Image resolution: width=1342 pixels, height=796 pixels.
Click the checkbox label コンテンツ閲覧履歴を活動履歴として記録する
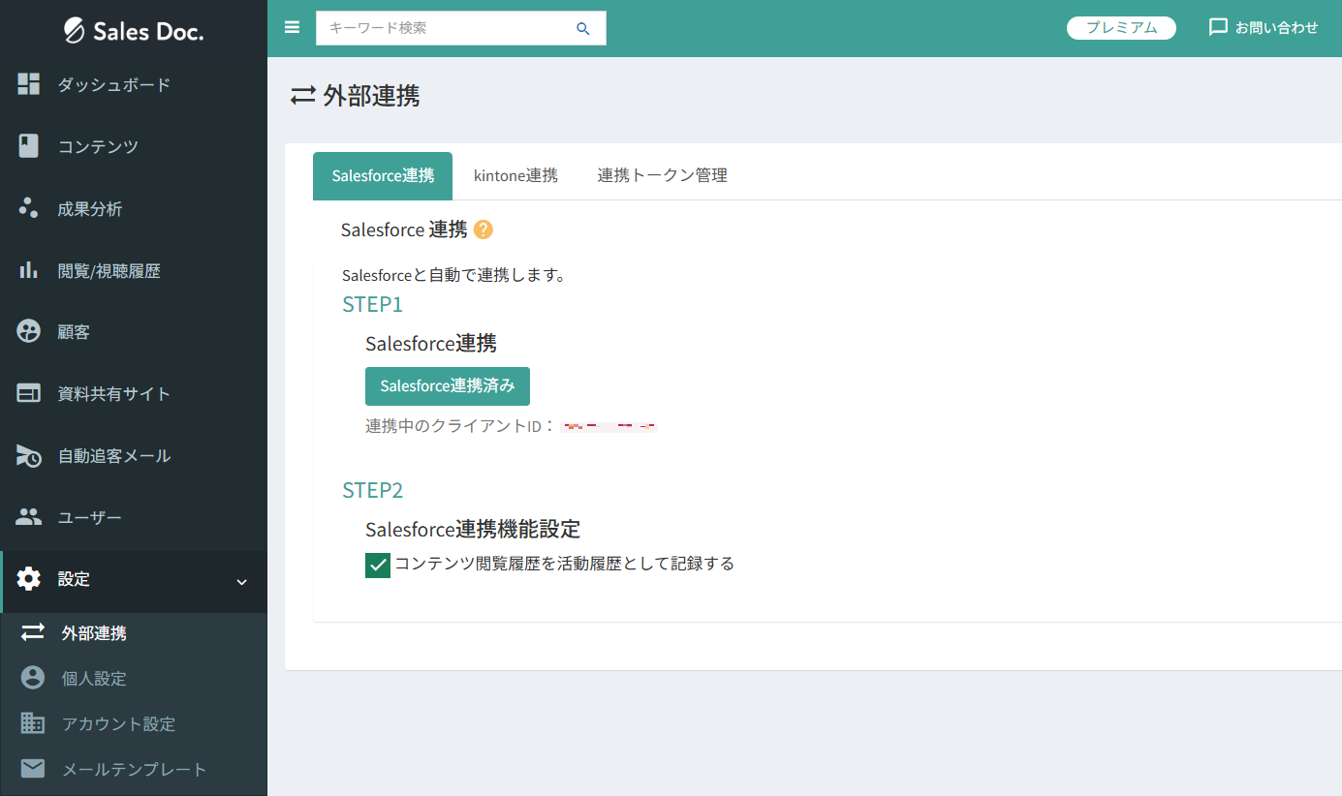565,564
